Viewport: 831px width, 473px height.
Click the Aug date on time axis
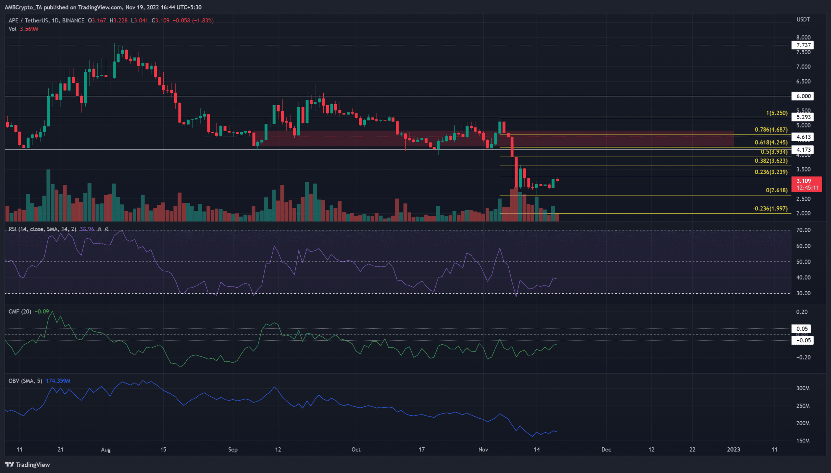point(106,450)
